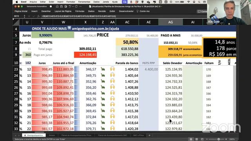Screen dimensions: 251x141
Task: Open the Formatar menu
Action: point(71,2)
